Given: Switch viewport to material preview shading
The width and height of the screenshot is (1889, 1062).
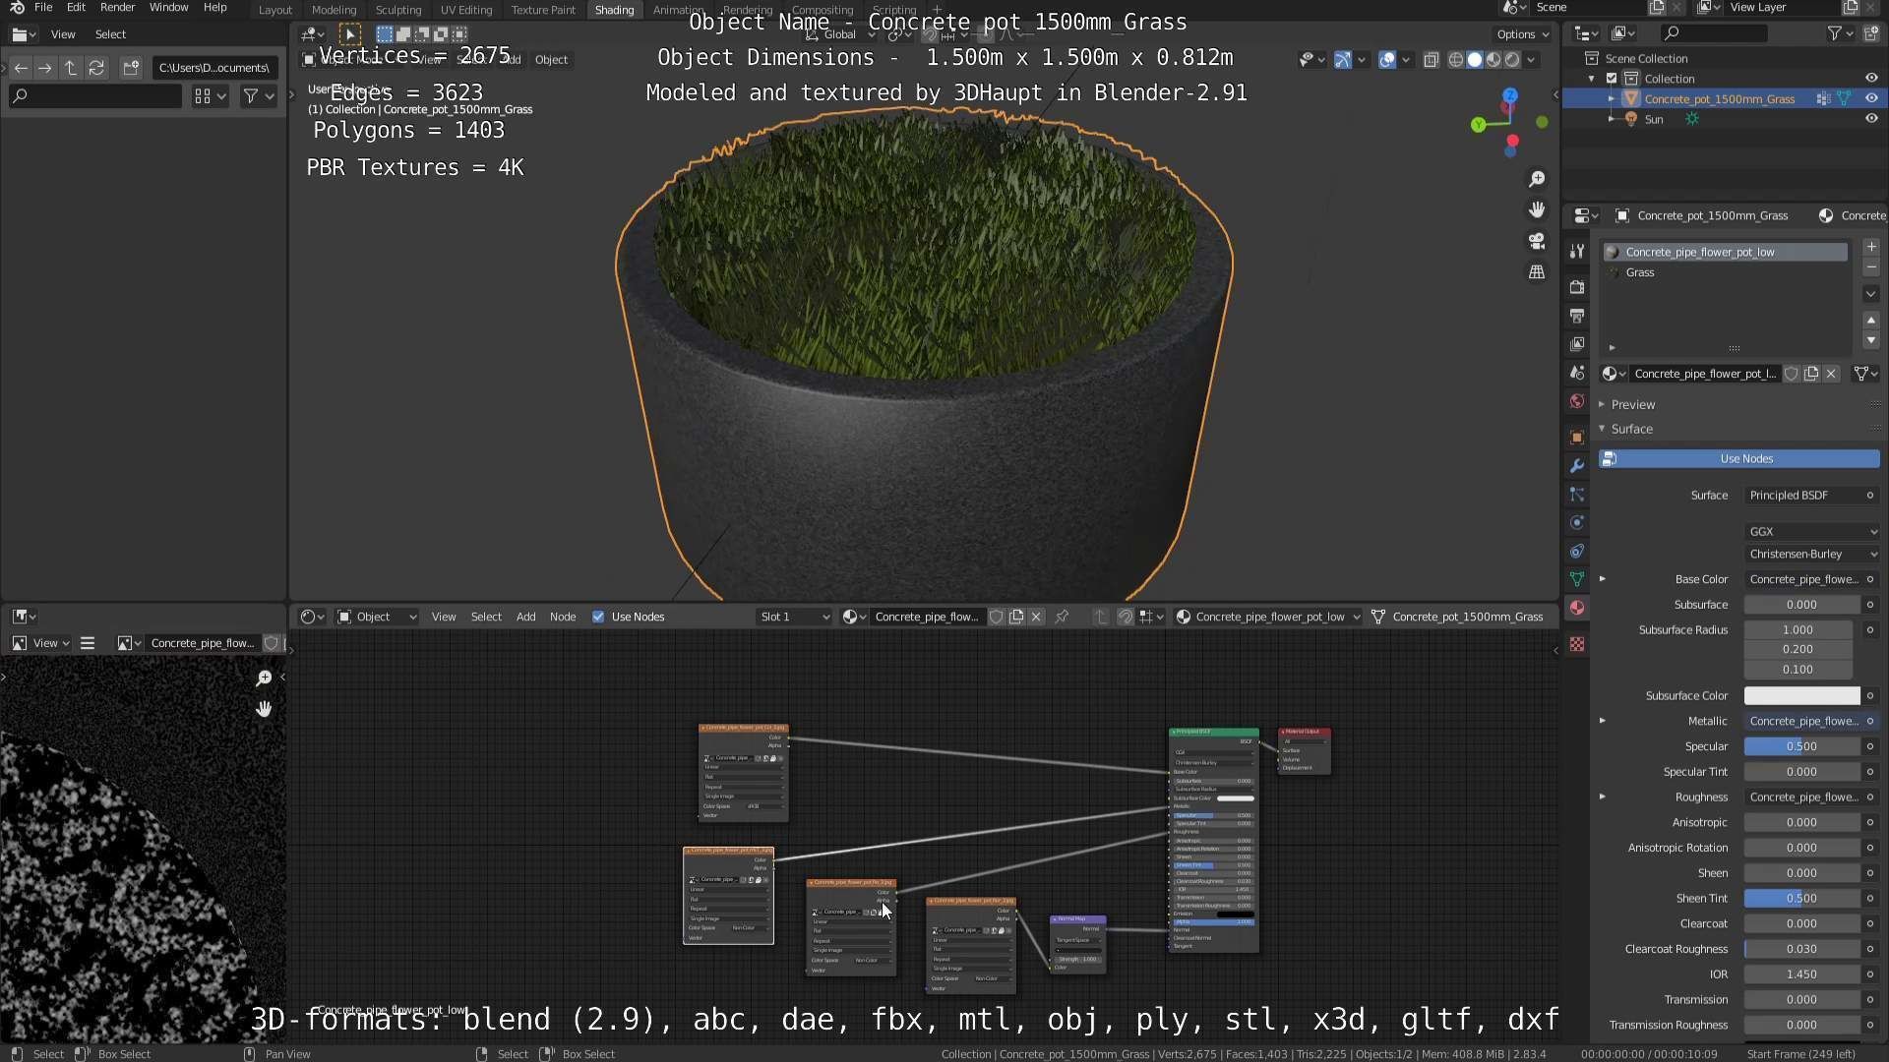Looking at the screenshot, I should (x=1493, y=60).
